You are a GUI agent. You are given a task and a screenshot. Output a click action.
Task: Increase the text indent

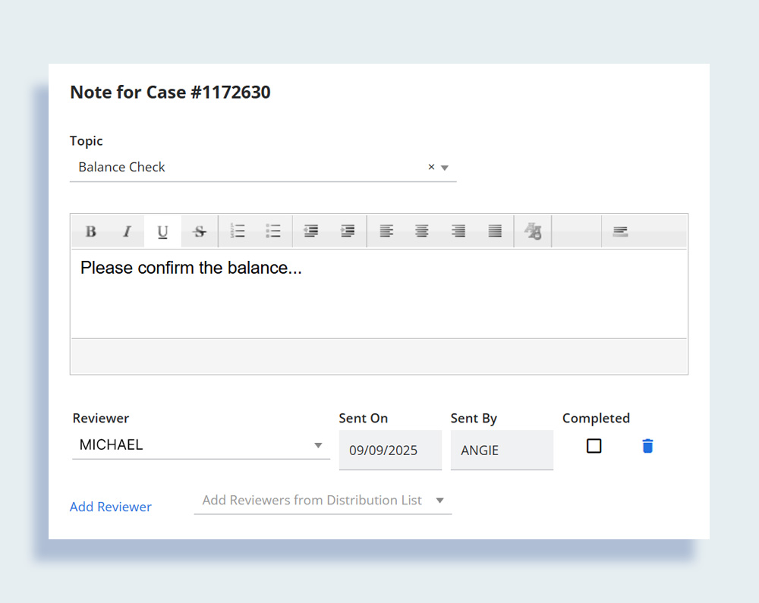tap(348, 232)
